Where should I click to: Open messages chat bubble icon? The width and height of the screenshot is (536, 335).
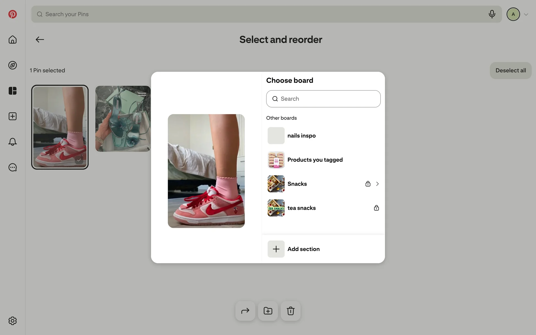click(x=13, y=167)
